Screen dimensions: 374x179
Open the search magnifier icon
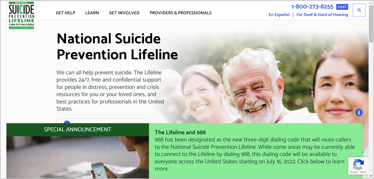point(359,10)
